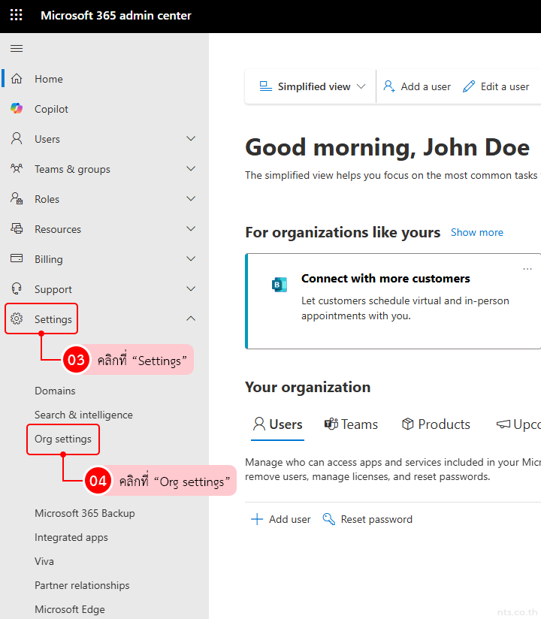Open Partner relationships under Settings
541x619 pixels.
click(x=82, y=585)
